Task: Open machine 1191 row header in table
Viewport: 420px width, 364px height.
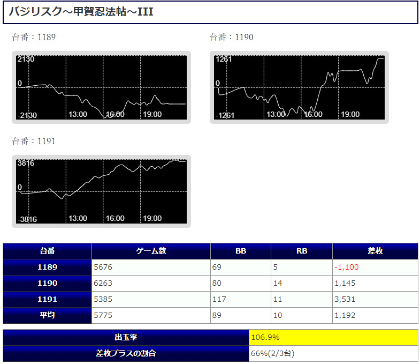Action: pos(47,299)
